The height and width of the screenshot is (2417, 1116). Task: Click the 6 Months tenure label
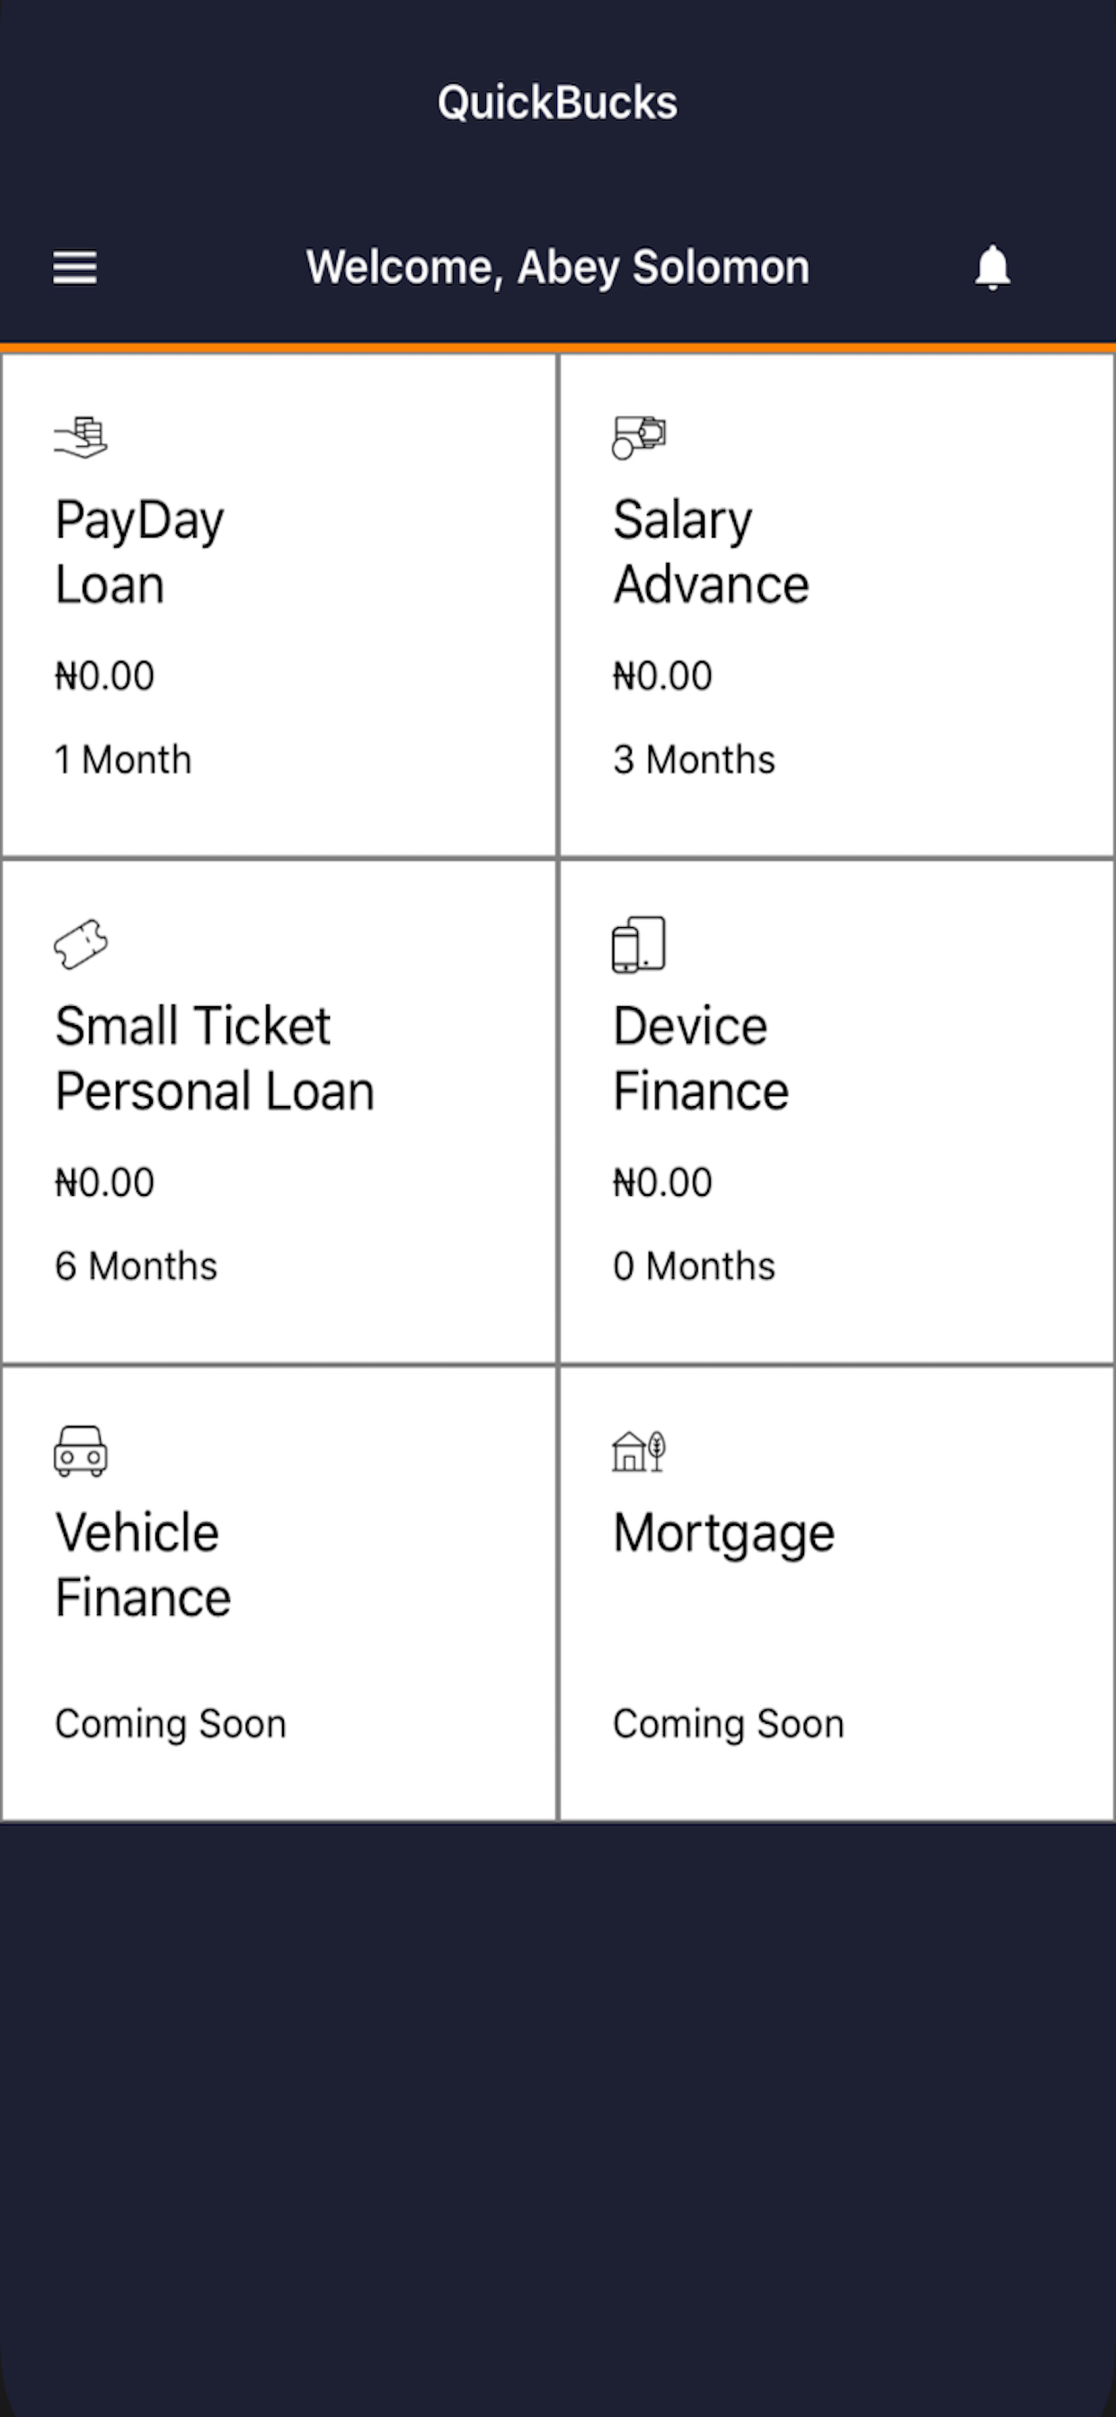click(x=136, y=1267)
